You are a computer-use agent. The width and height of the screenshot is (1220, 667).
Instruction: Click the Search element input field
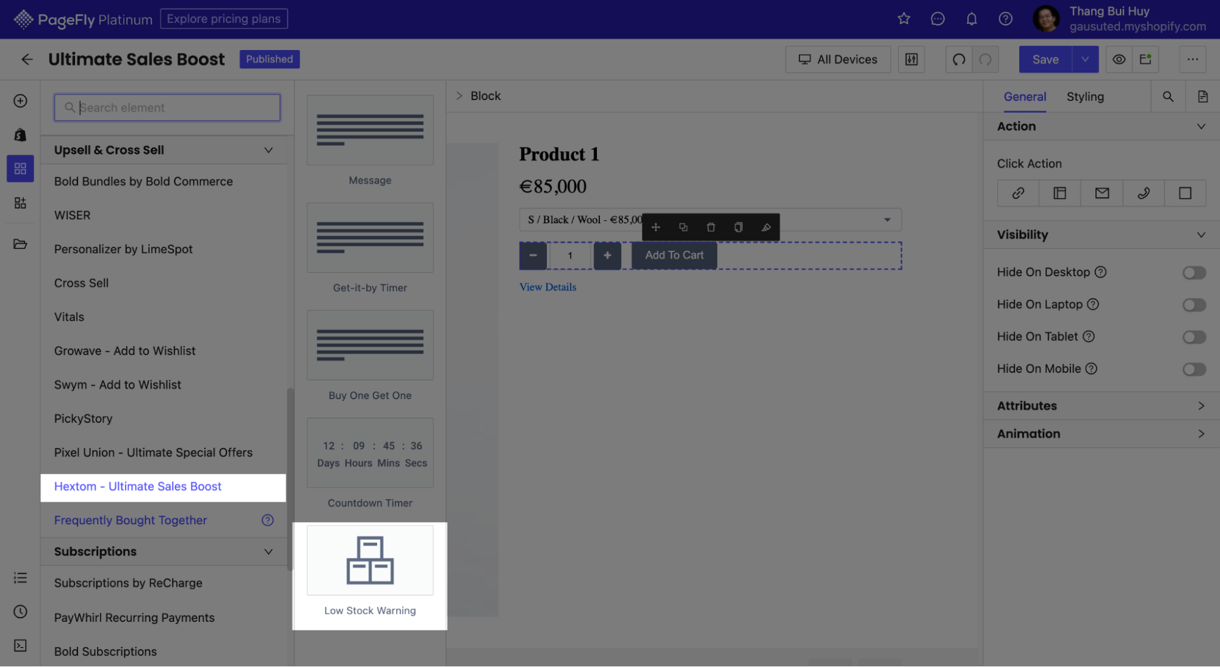[x=167, y=107]
